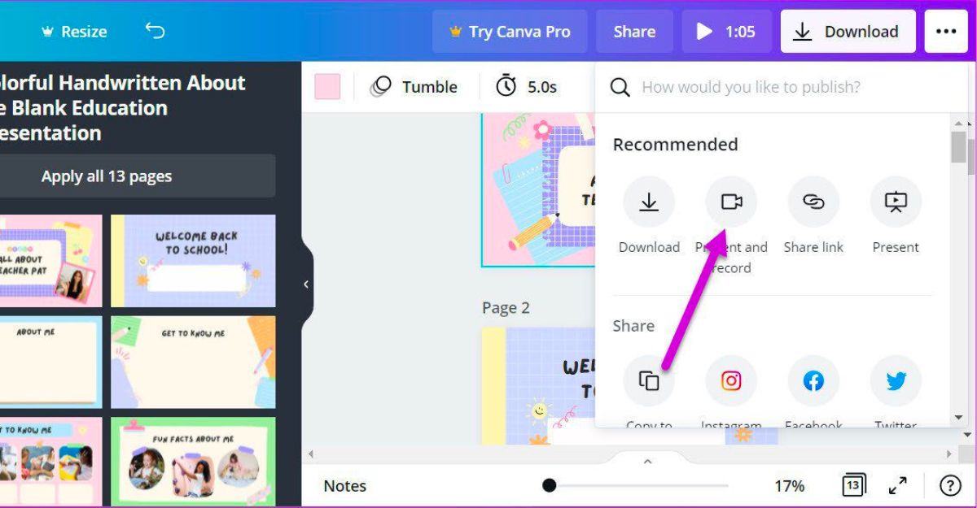Viewport: 977px width, 508px height.
Task: Click the Share button in top bar
Action: coord(634,32)
